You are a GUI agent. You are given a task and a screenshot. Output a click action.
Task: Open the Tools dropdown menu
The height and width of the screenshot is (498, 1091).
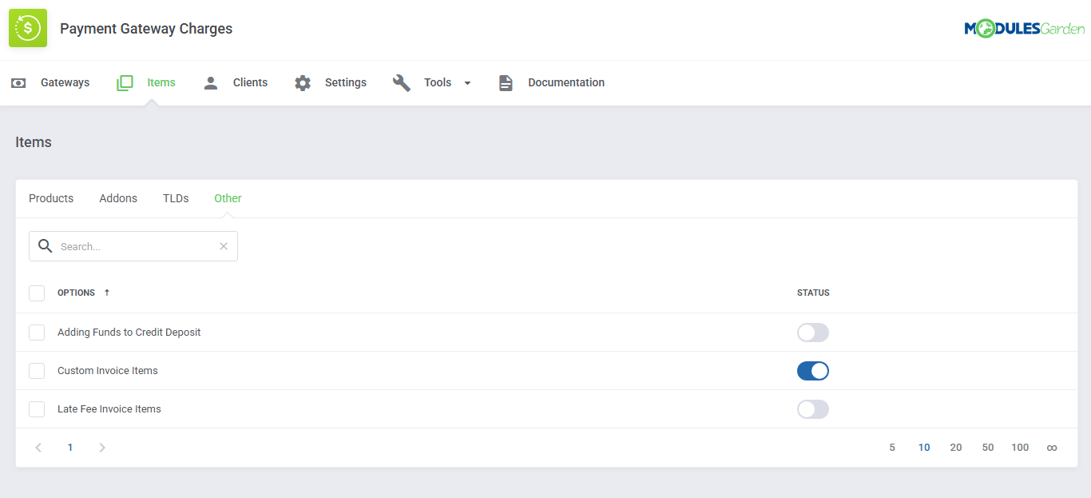pos(467,82)
